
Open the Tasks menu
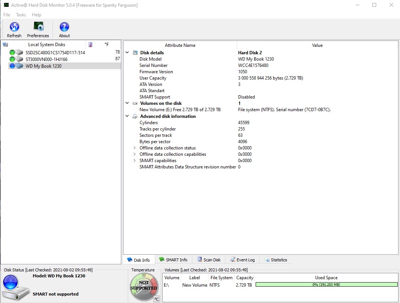tap(21, 15)
